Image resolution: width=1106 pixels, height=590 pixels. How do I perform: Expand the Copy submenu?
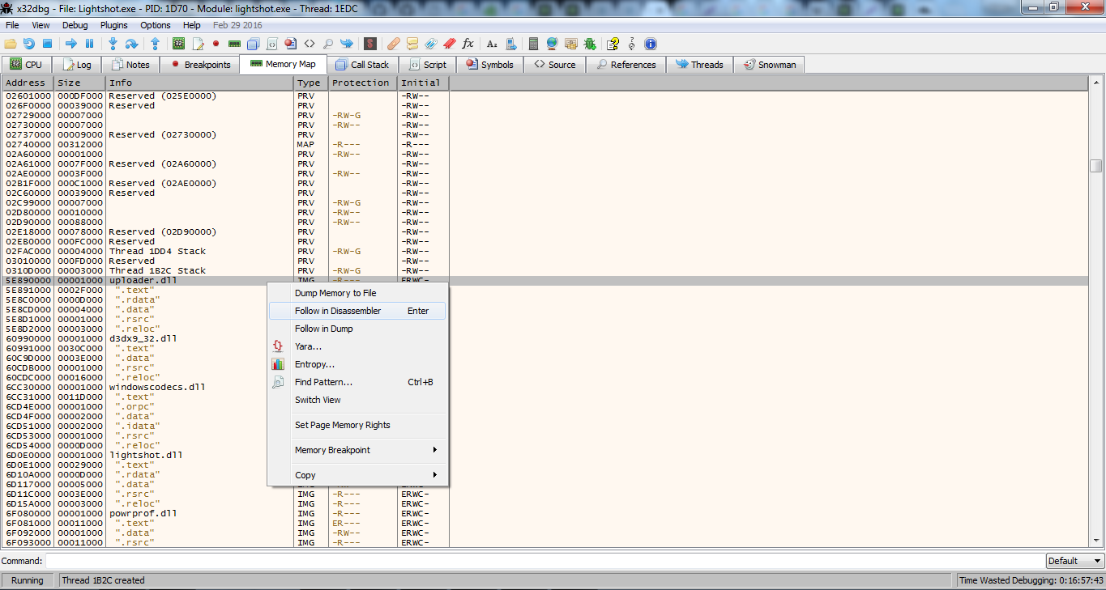point(357,475)
